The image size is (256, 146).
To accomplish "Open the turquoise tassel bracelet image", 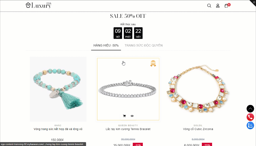I will point(58,89).
